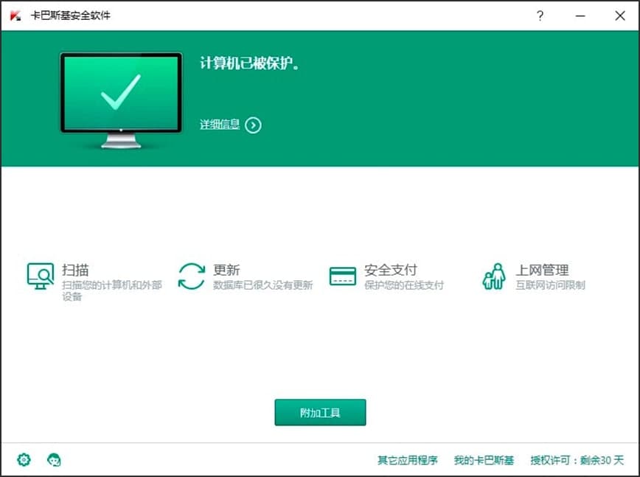
Task: Open help via the question mark
Action: 540,15
